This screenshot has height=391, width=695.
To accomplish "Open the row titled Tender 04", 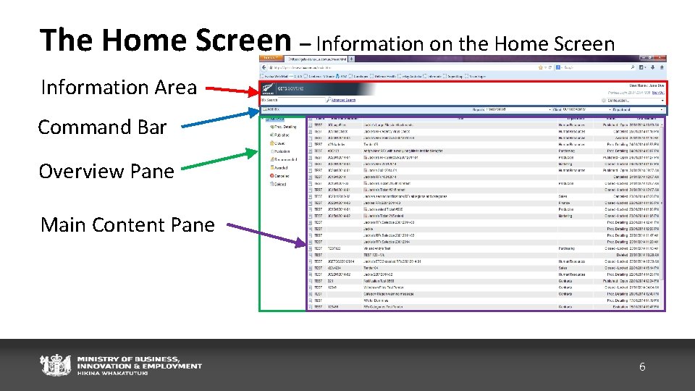I will point(371,268).
